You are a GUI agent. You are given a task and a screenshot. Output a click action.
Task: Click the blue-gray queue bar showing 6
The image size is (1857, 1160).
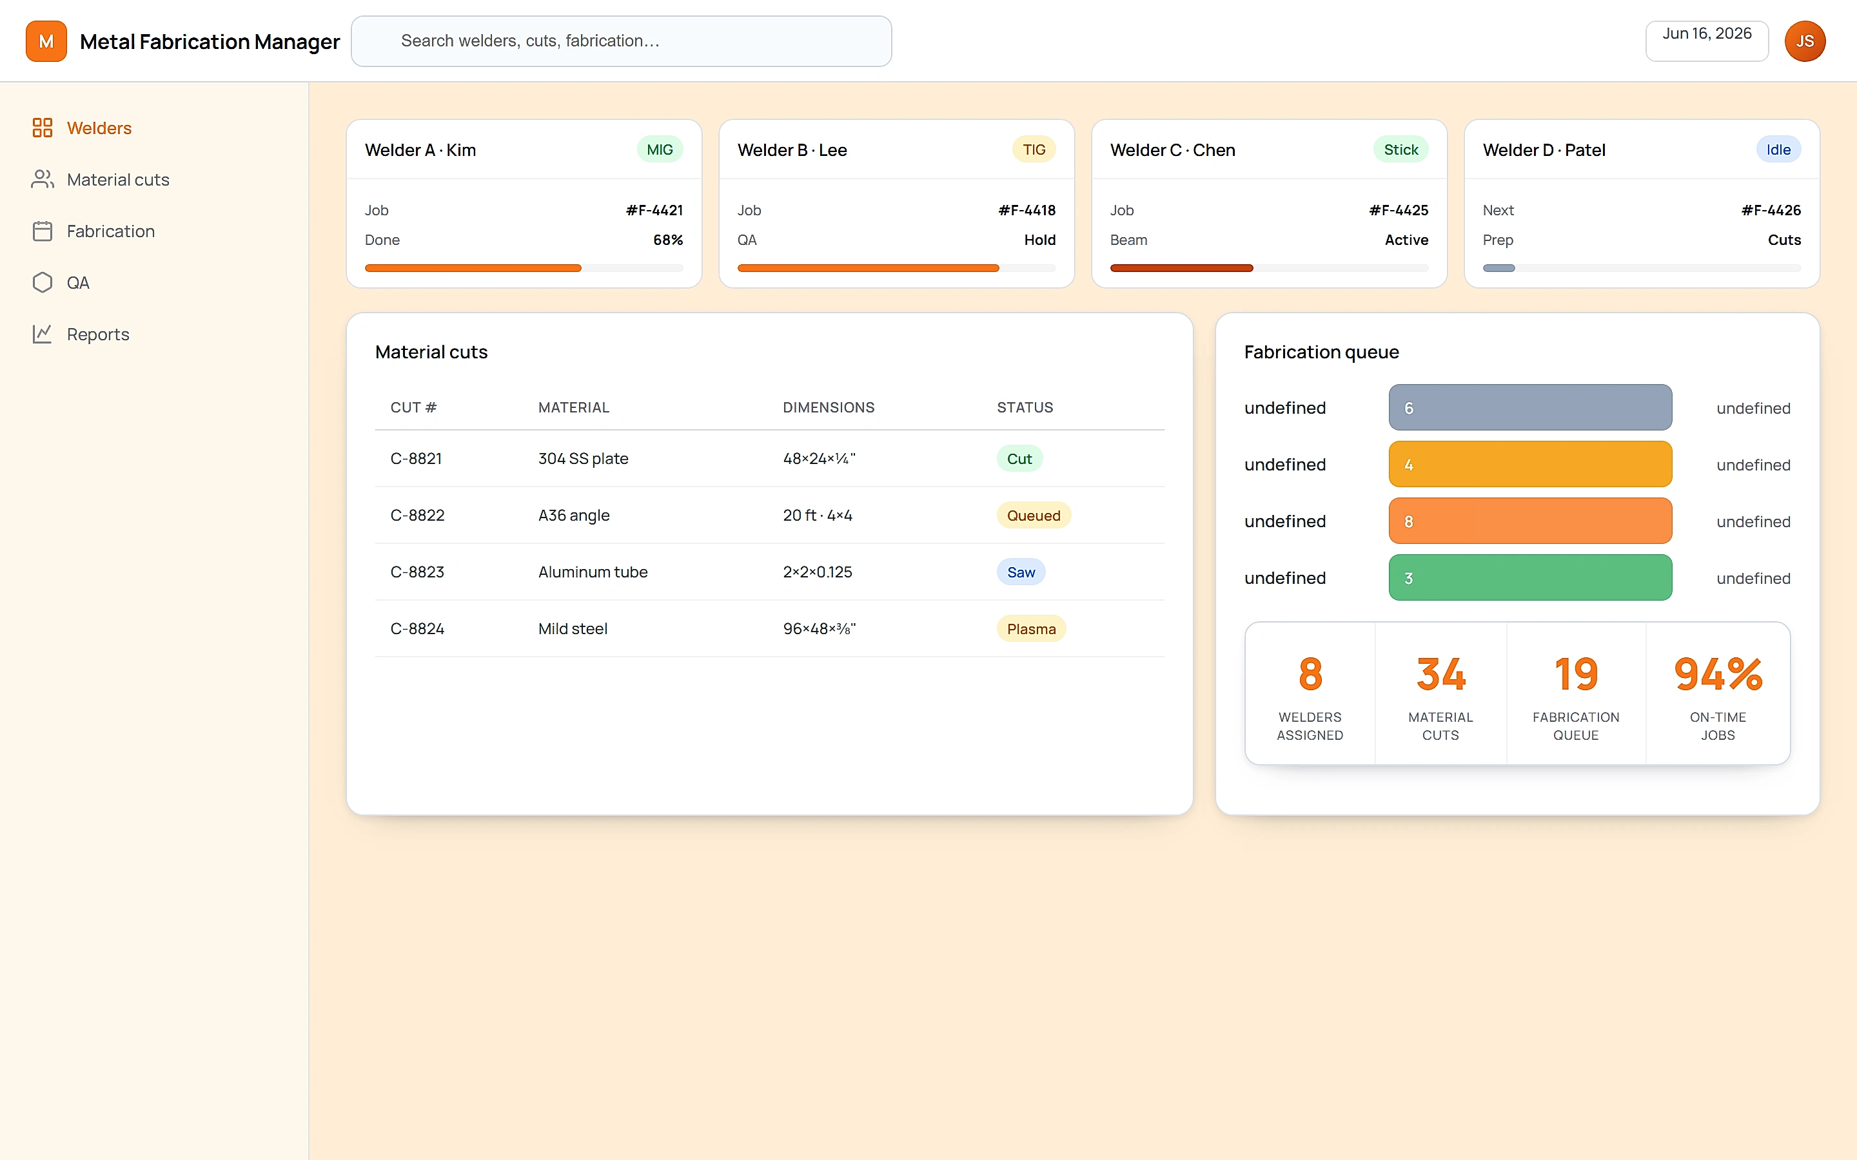1529,407
